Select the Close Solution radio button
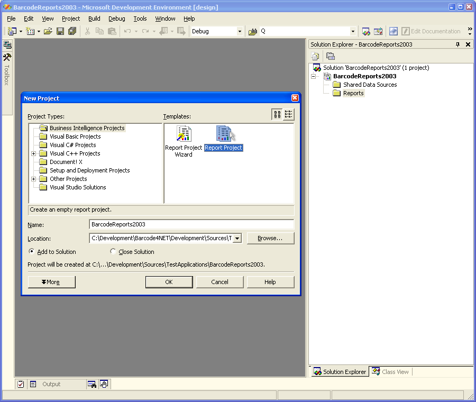The height and width of the screenshot is (402, 476). 113,252
